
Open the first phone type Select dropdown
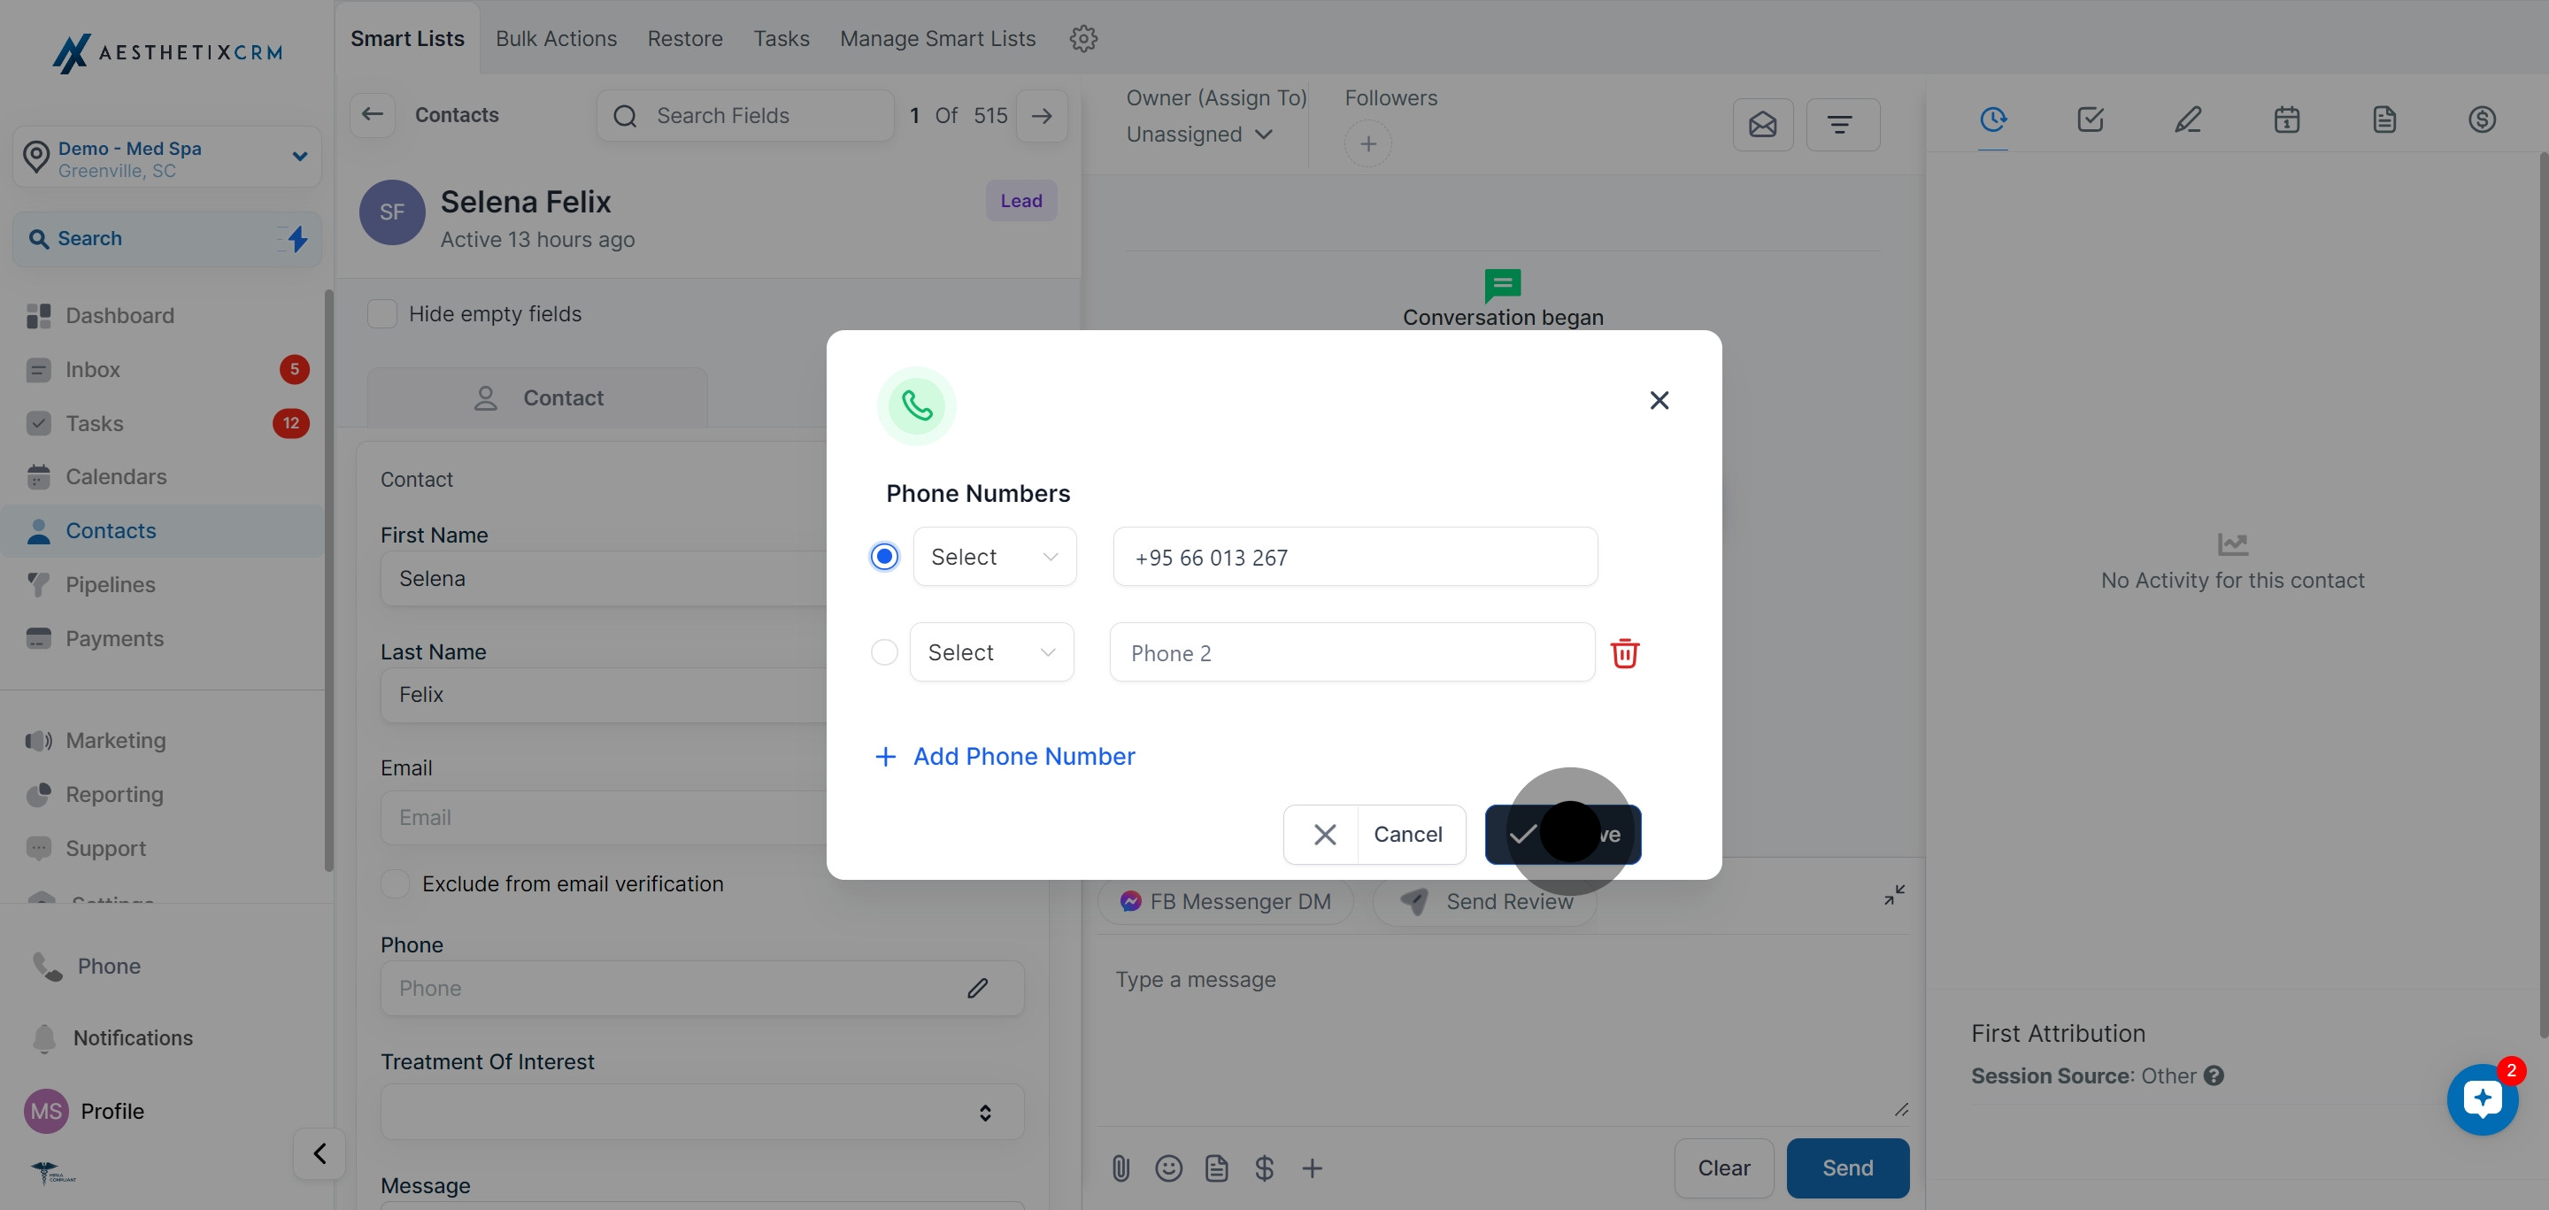click(x=995, y=557)
